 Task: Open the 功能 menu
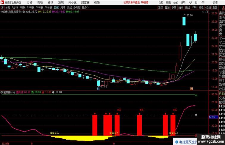pyautogui.click(x=161, y=2)
